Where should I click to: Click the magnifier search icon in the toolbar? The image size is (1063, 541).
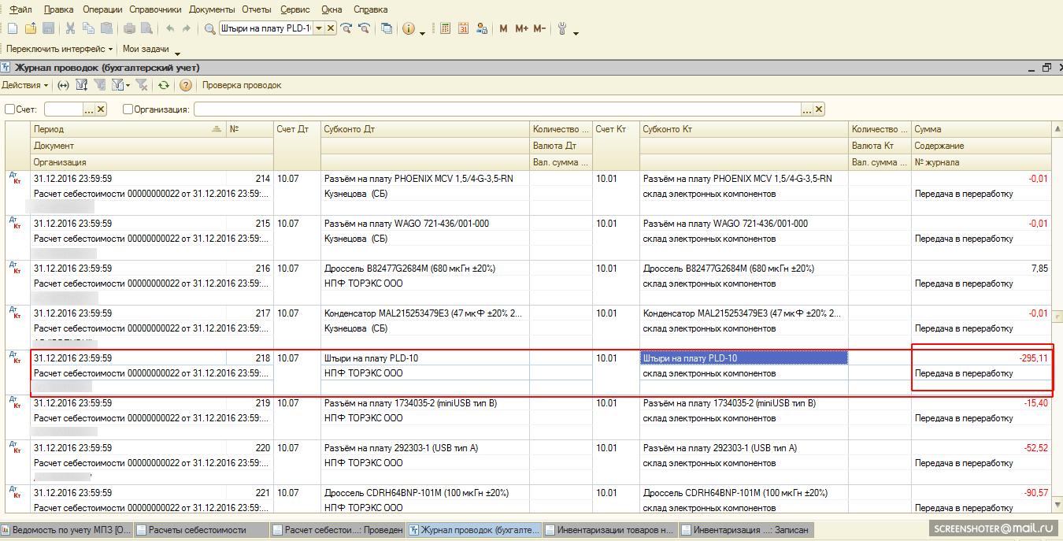tap(209, 28)
